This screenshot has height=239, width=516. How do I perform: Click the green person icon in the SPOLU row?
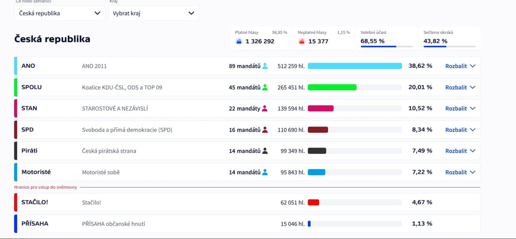pyautogui.click(x=265, y=87)
